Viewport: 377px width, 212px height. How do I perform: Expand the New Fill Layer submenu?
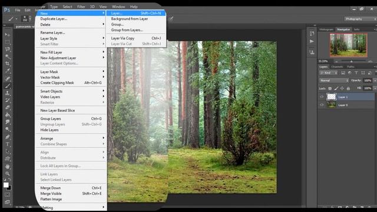tap(71, 52)
